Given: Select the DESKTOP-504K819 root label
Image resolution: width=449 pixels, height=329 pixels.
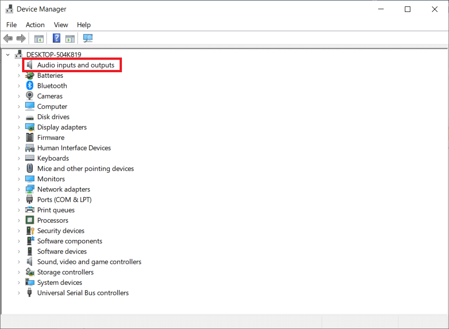Looking at the screenshot, I should tap(54, 54).
